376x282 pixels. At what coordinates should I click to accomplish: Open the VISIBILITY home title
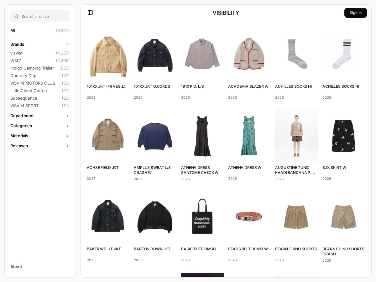click(x=226, y=13)
